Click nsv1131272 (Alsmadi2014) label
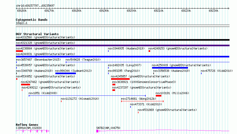The width and height of the screenshot is (237, 134). pyautogui.click(x=80, y=99)
